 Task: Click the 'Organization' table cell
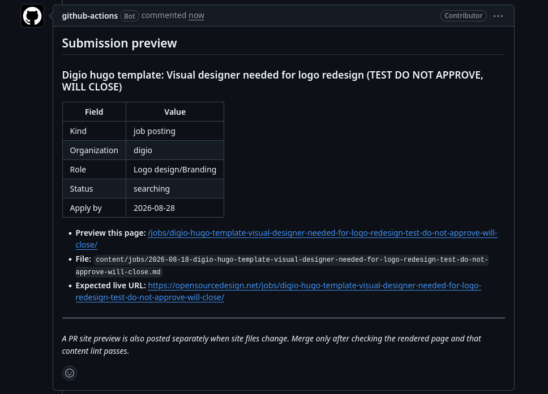tap(94, 150)
